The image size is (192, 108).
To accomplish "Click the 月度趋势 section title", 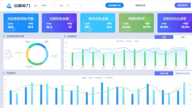I will (x=11, y=73).
